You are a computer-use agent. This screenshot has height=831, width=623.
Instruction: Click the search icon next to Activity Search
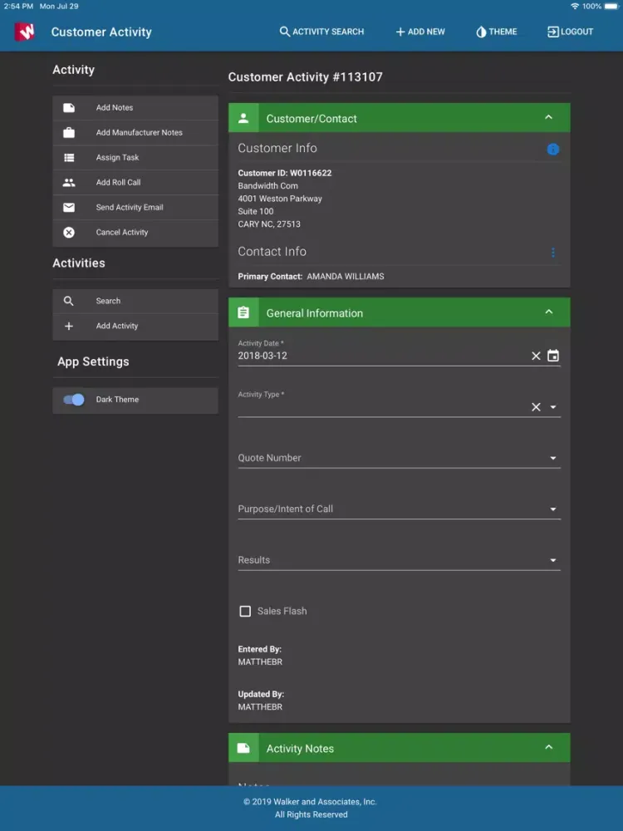284,32
